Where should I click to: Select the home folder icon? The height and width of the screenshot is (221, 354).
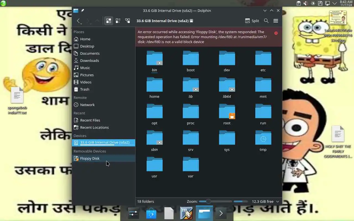pyautogui.click(x=154, y=85)
